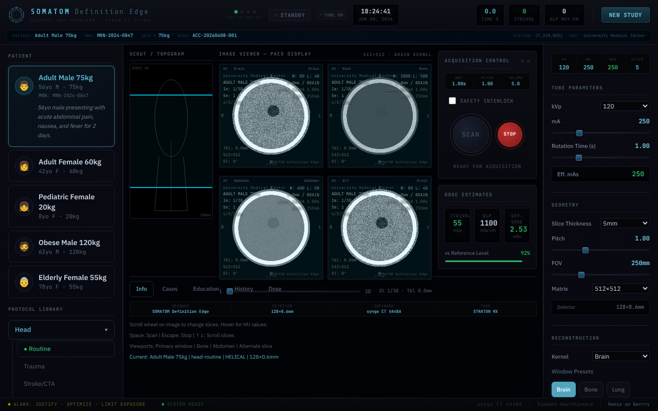The height and width of the screenshot is (411, 658).
Task: Hit the red STOP button
Action: (510, 135)
